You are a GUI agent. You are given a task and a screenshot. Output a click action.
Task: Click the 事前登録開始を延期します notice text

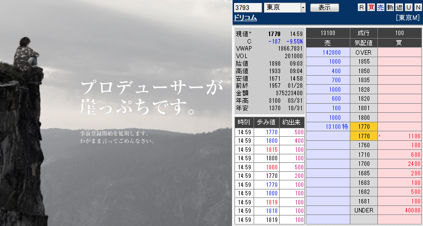(115, 133)
